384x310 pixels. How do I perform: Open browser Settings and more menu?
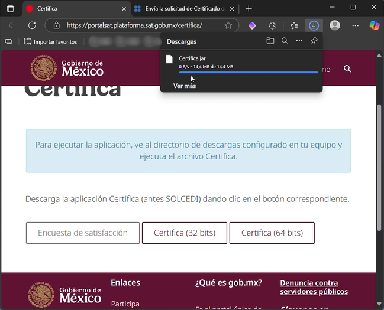(x=355, y=26)
